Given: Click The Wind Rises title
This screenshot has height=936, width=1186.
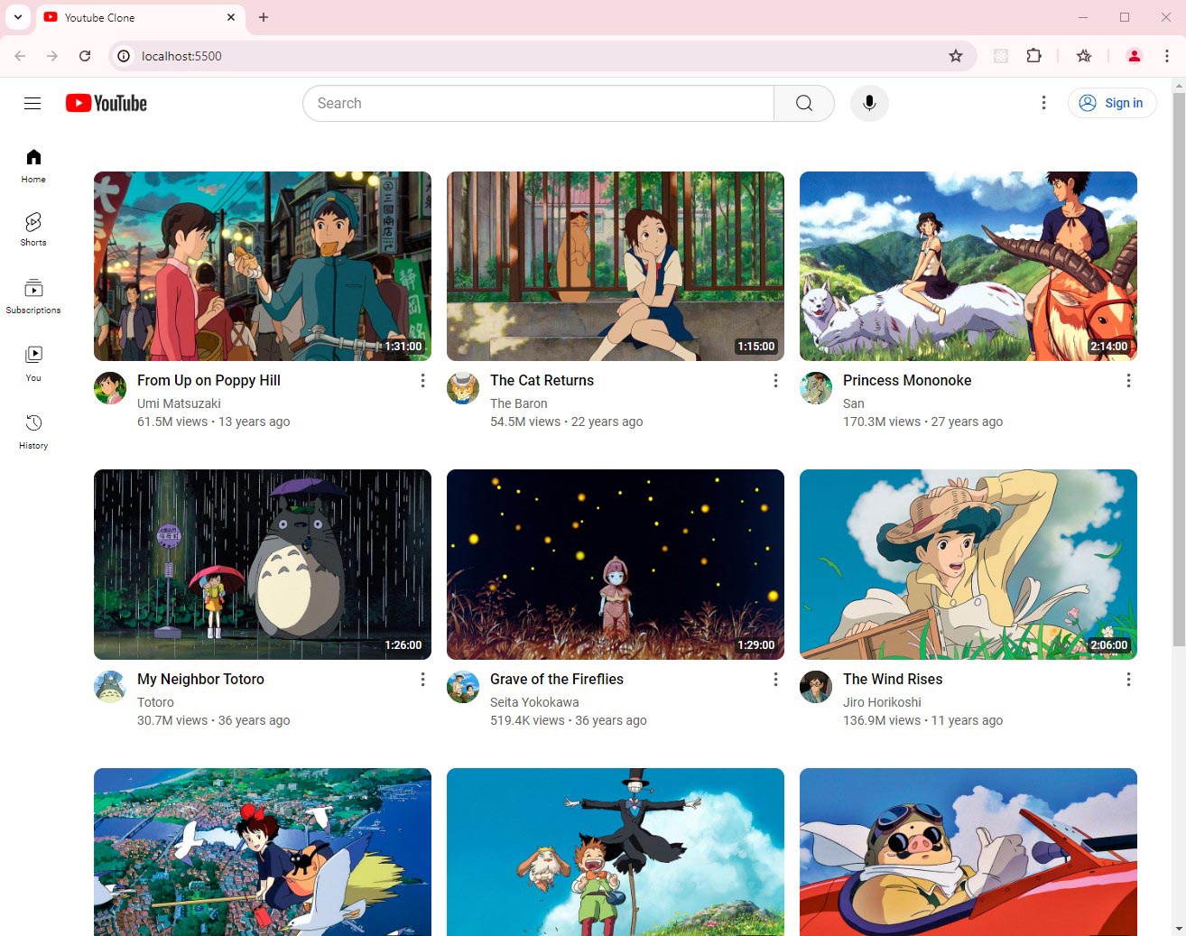Looking at the screenshot, I should pos(893,680).
